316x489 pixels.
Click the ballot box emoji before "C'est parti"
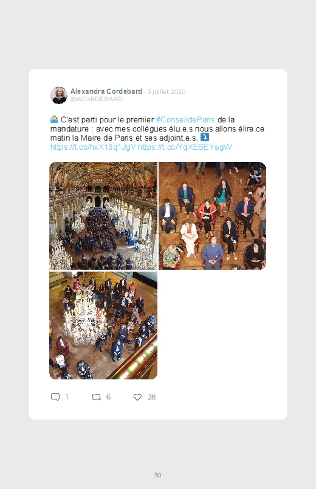pos(54,119)
